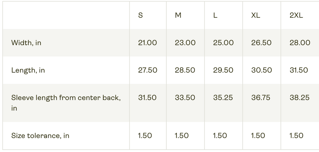This screenshot has height=152, width=319.
Task: Select the 26.50 width value for XL
Action: pyautogui.click(x=261, y=43)
